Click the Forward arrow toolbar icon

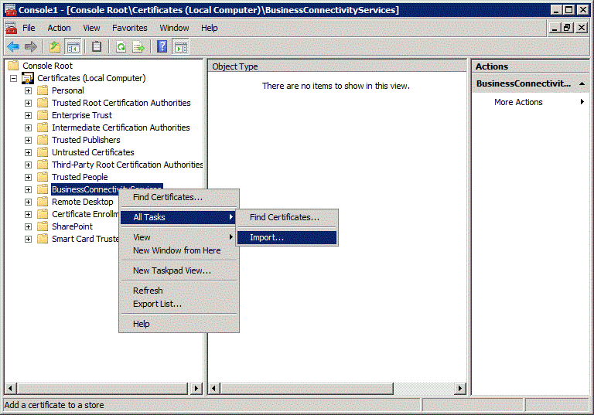coord(31,47)
